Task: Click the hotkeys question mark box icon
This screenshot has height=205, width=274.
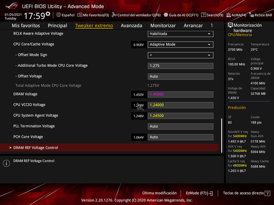Action: coord(267,193)
